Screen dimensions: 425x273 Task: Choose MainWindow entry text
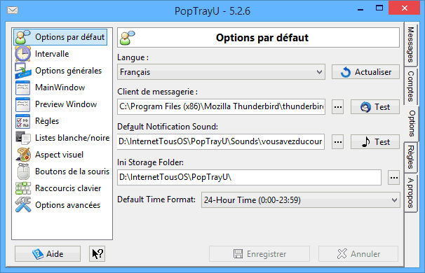point(60,87)
